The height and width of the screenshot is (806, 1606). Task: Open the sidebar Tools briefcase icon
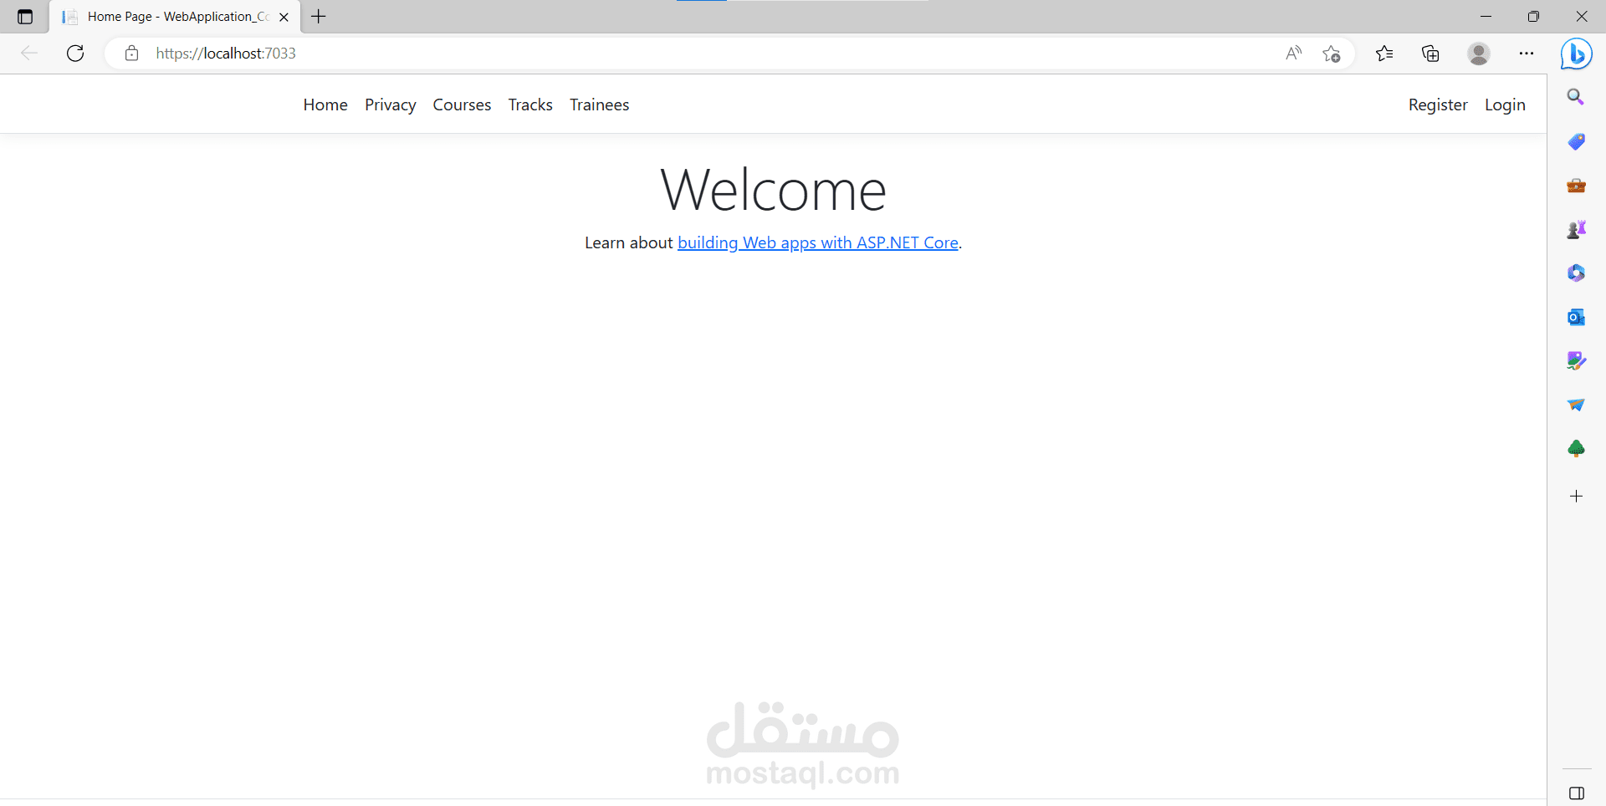[1576, 186]
